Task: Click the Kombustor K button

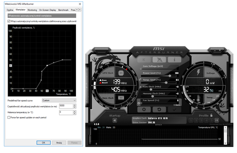Action: [144, 60]
